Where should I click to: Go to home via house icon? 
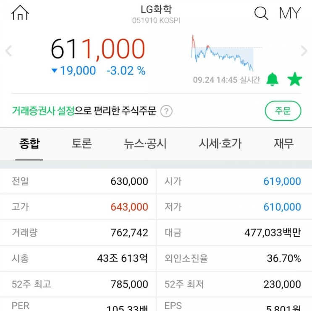20,13
